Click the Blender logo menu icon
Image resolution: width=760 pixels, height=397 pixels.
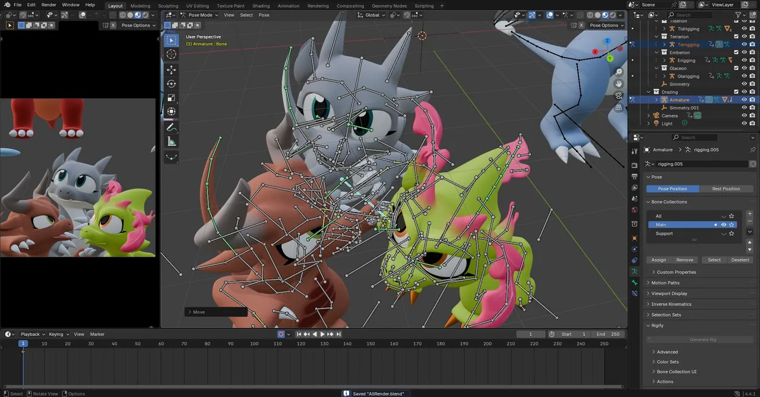[6, 5]
